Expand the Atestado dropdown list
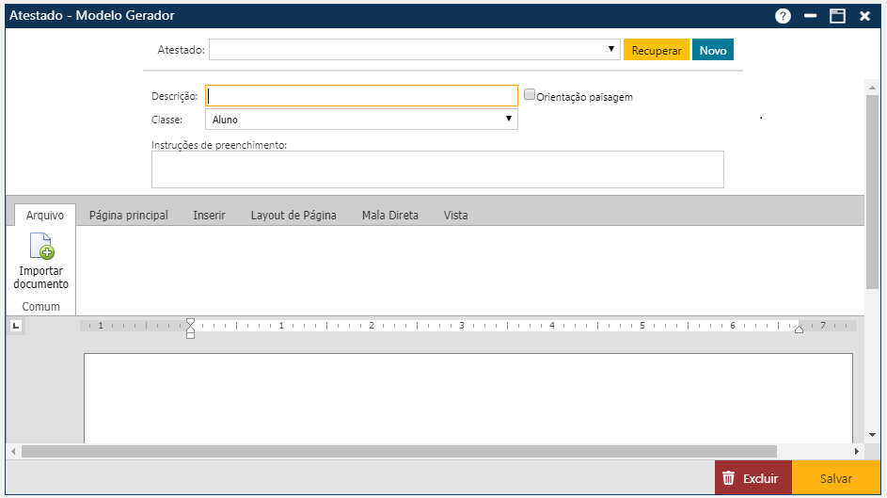 pyautogui.click(x=611, y=50)
